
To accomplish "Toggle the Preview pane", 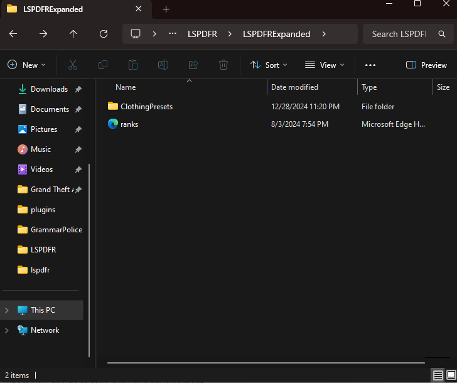I will click(x=426, y=65).
